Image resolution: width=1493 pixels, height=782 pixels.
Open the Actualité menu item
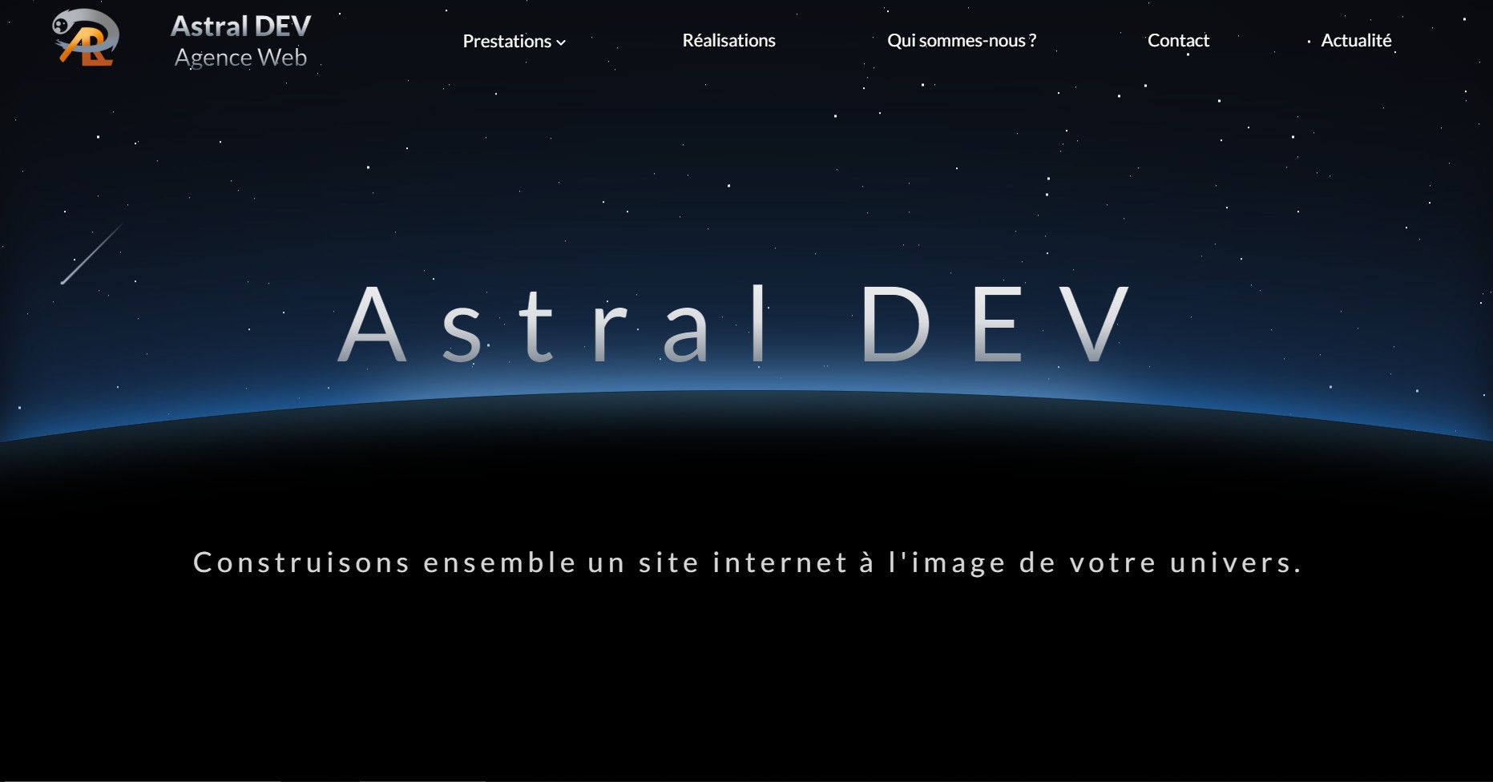[1356, 40]
